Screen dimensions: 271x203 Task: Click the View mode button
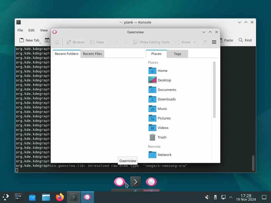pyautogui.click(x=97, y=42)
